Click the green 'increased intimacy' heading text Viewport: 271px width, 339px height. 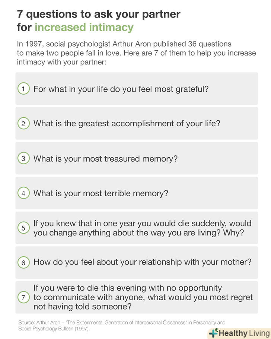pos(84,27)
